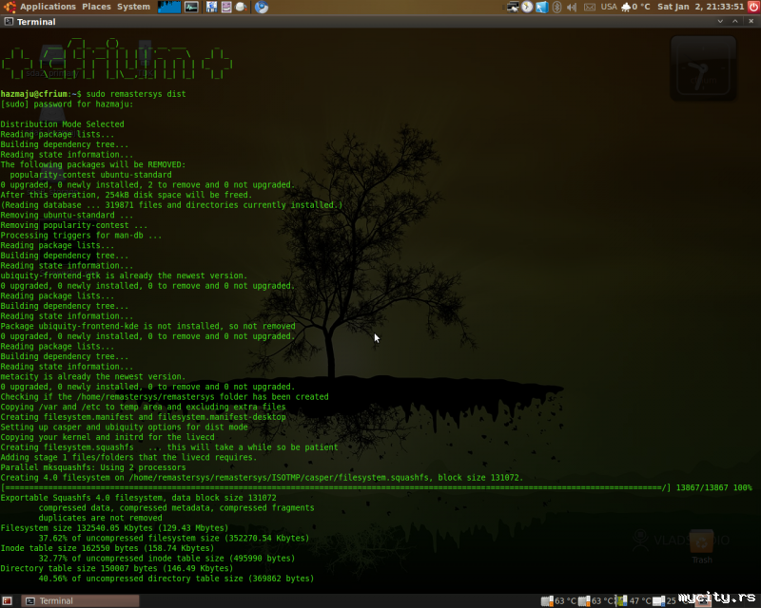Click 'Removing ubuntu-standard ...' line
The height and width of the screenshot is (608, 761).
[67, 216]
